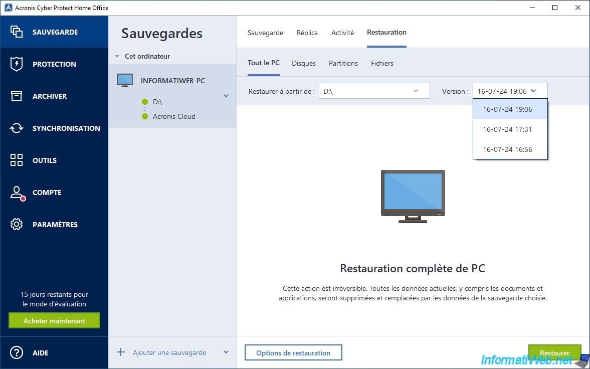Switch to the Sauvegarde tab
Screen dimensions: 590x369
pyautogui.click(x=265, y=33)
